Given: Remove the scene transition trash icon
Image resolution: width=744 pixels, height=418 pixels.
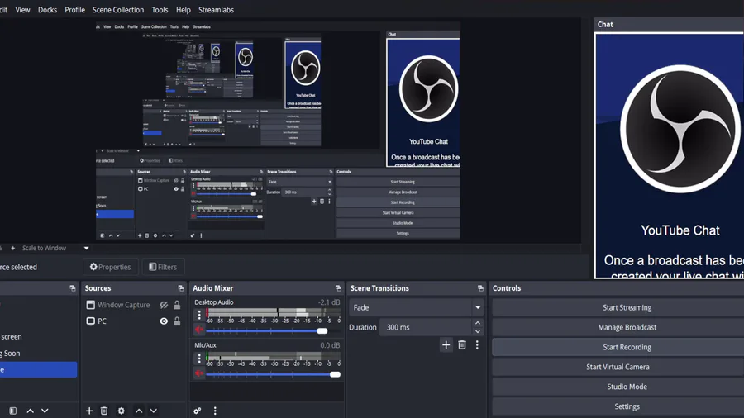Looking at the screenshot, I should click(461, 345).
